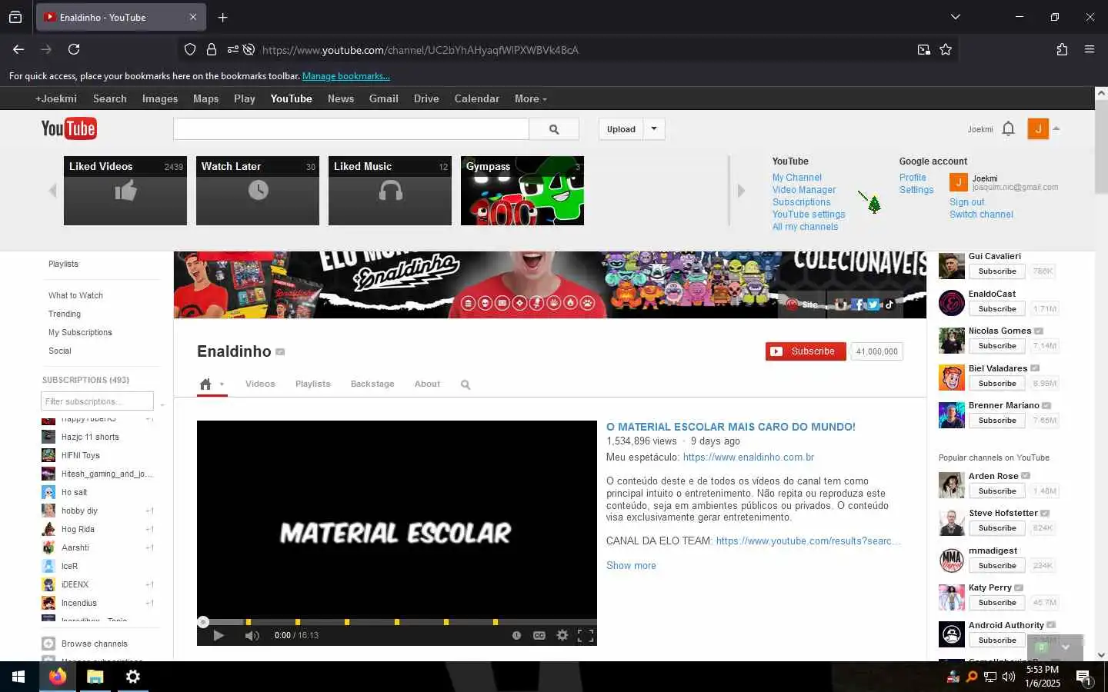
Task: Click the first yellow chapter marker
Action: 248,622
